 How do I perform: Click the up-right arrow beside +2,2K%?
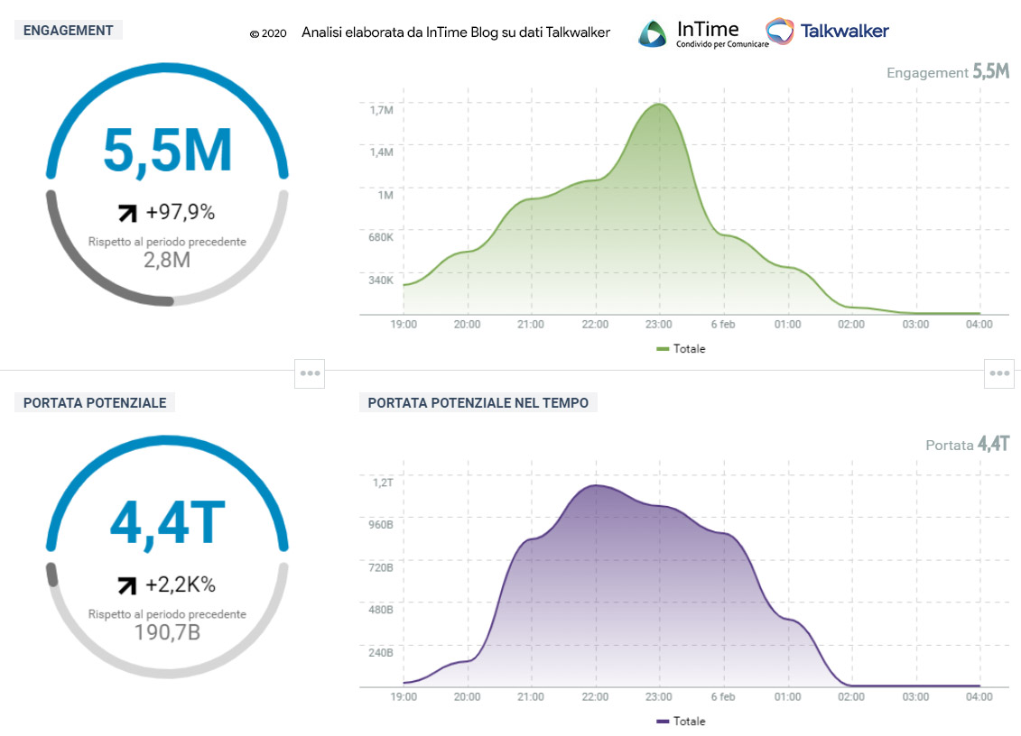[x=127, y=585]
